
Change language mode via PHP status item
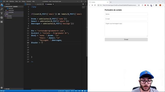coord(79,91)
